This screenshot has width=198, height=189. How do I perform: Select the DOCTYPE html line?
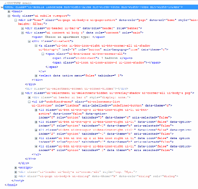(x=18, y=3)
